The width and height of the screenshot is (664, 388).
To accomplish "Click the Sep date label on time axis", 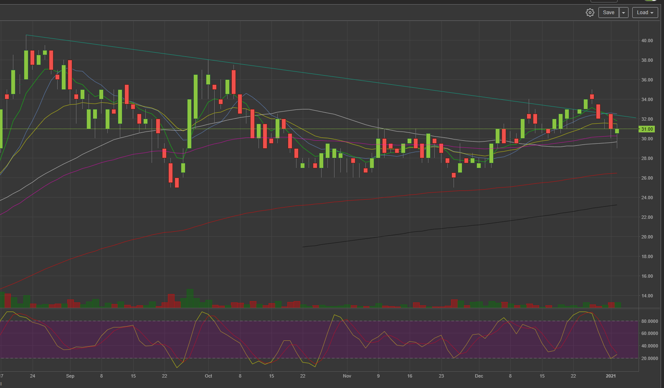I will 70,376.
